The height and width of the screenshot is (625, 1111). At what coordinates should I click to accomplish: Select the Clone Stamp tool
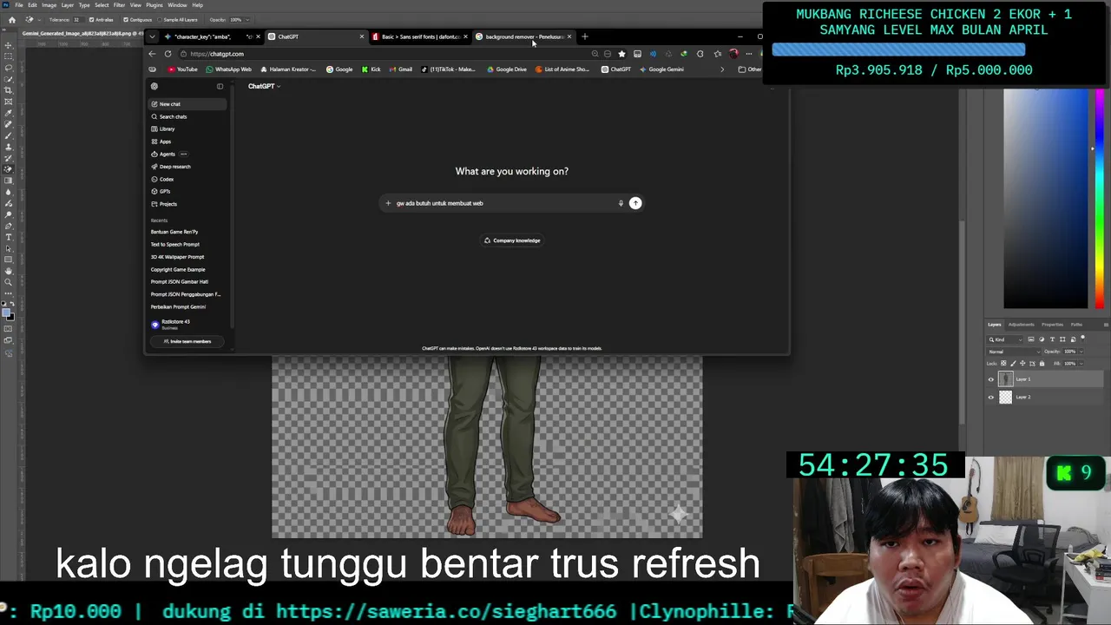[9, 147]
